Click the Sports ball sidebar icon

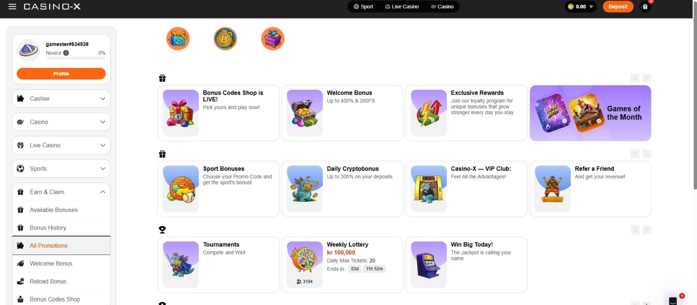click(x=20, y=169)
